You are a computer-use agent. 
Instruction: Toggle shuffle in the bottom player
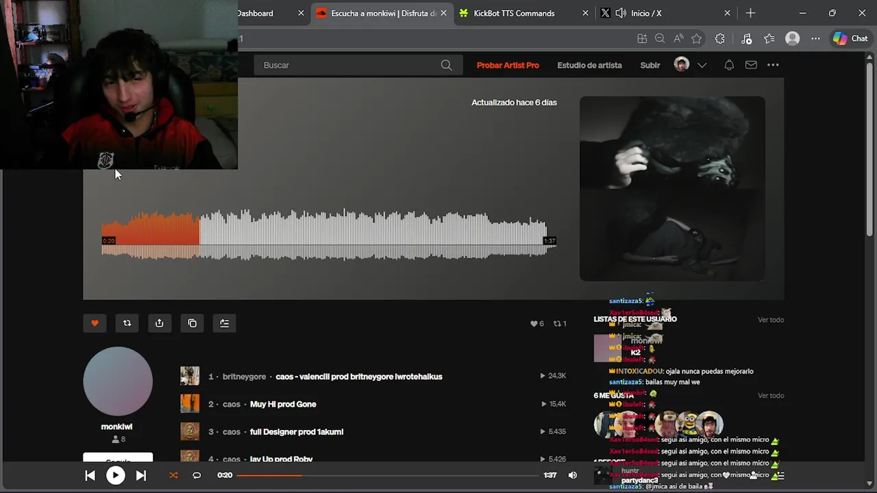click(173, 475)
